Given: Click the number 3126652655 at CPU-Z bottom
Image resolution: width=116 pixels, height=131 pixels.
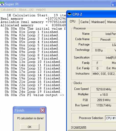Looking at the screenshot, I should (78, 127).
